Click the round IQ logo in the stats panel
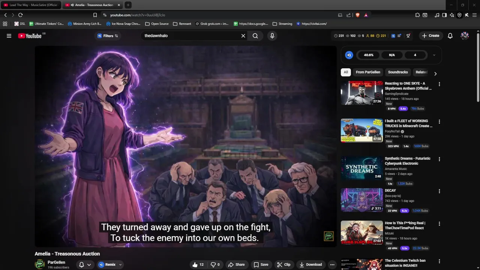This screenshot has height=270, width=480. (x=349, y=55)
